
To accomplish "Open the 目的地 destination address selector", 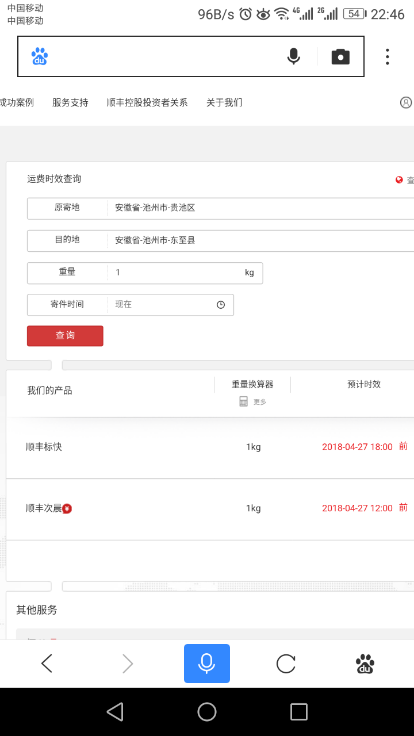I will click(x=259, y=240).
